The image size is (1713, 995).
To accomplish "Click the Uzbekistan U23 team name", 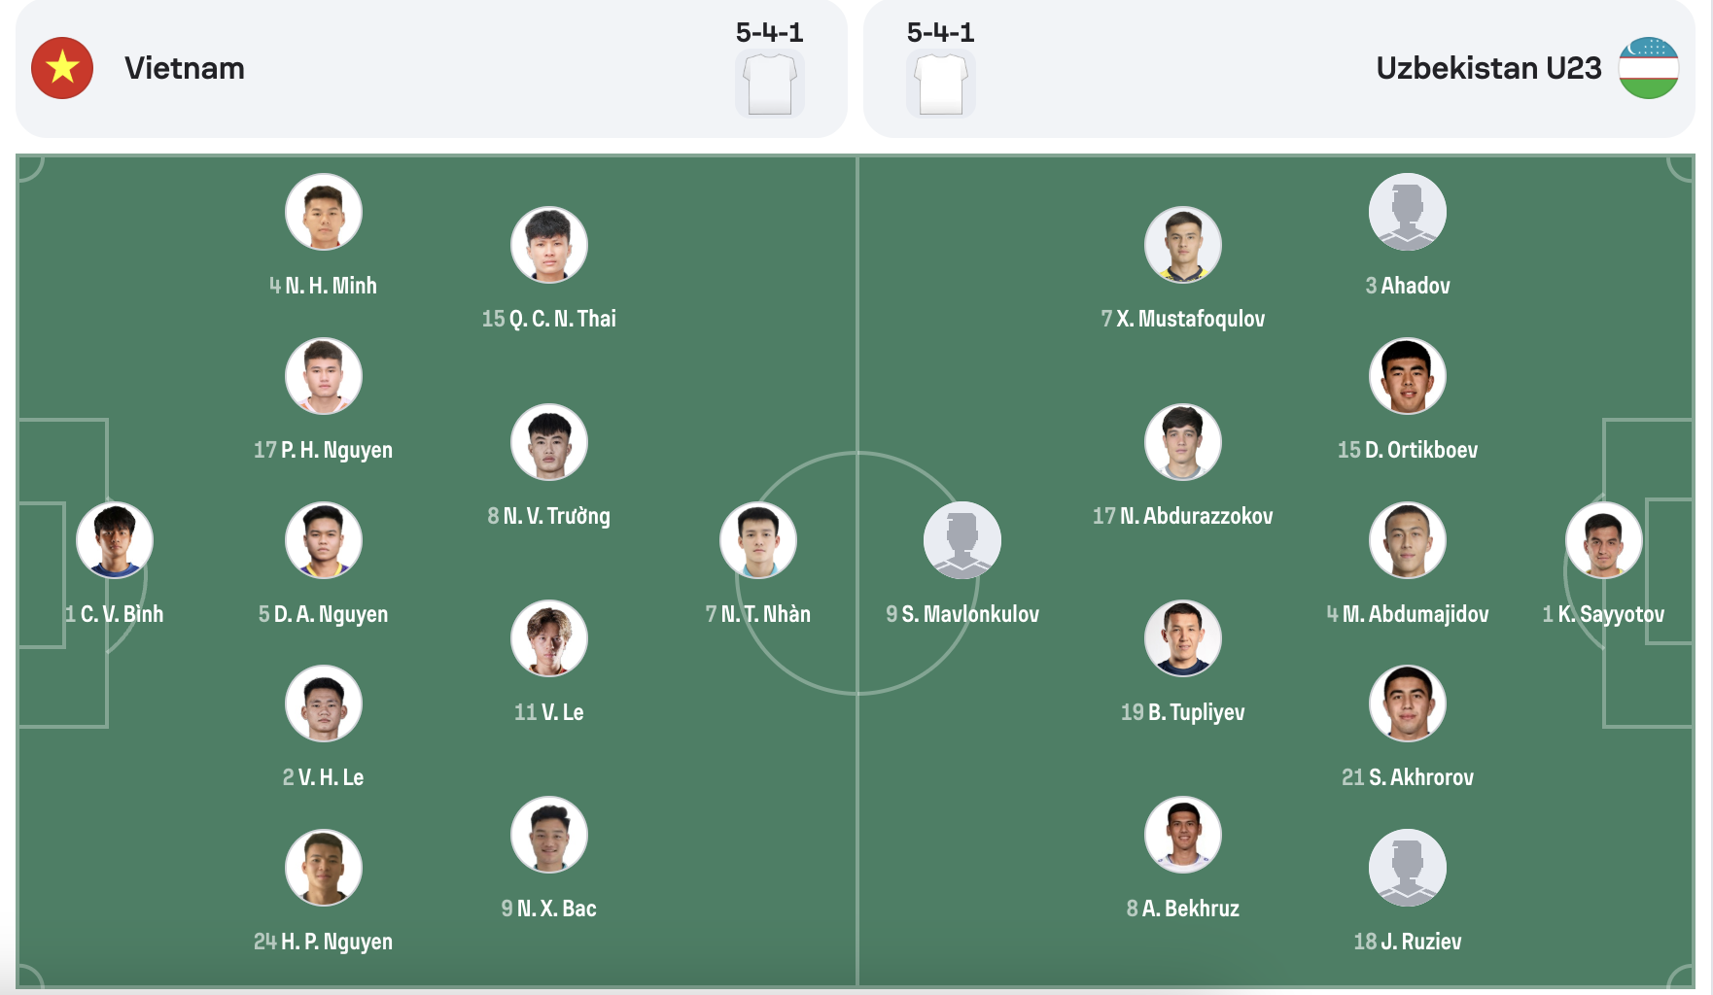I will [x=1487, y=68].
